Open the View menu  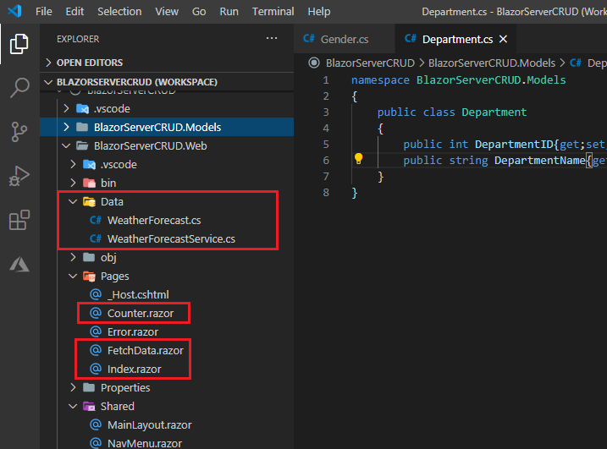[167, 12]
